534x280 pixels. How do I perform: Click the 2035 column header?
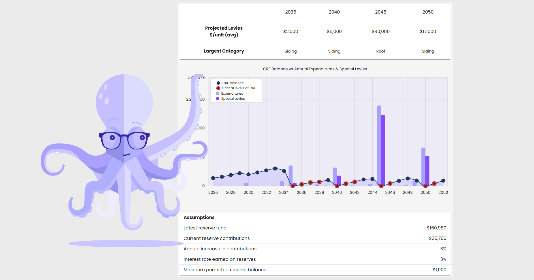[x=291, y=12]
